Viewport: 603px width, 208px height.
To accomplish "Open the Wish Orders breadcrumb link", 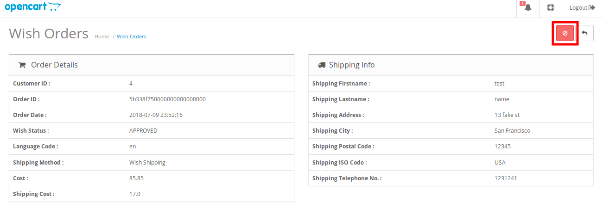I will pyautogui.click(x=131, y=37).
